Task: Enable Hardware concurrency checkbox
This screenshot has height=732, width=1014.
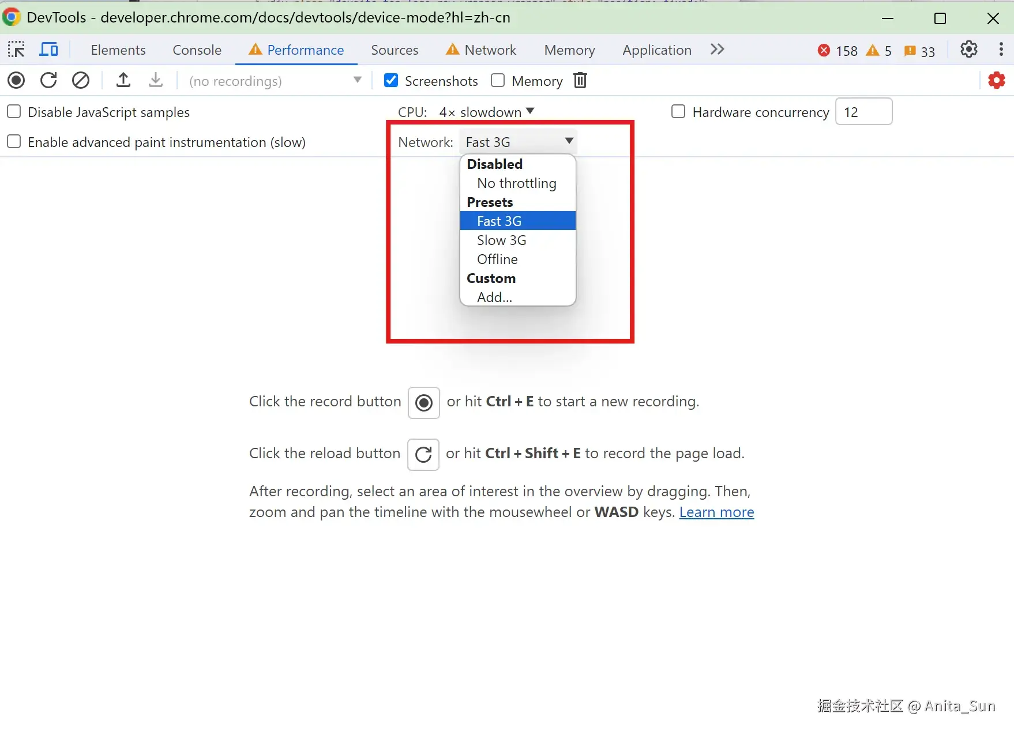Action: [678, 111]
